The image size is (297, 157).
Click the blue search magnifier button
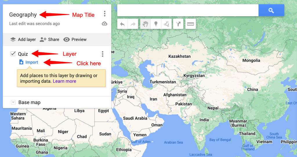point(271,10)
